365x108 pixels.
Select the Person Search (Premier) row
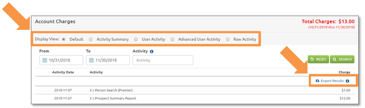(195, 90)
